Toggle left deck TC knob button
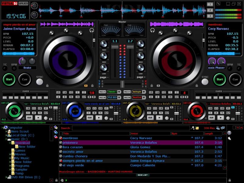 click(5, 68)
